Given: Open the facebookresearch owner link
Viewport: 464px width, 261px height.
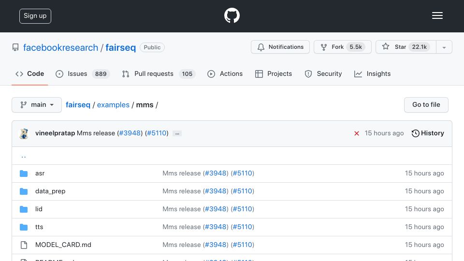Looking at the screenshot, I should click(61, 47).
